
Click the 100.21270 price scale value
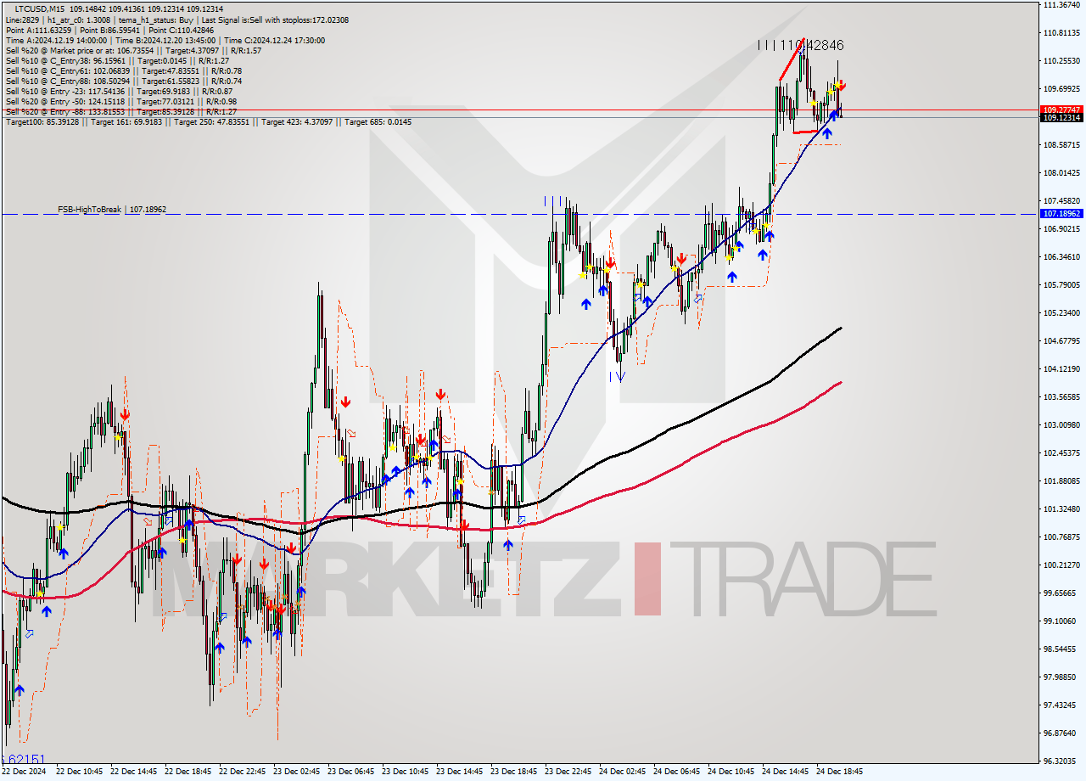coord(1061,565)
